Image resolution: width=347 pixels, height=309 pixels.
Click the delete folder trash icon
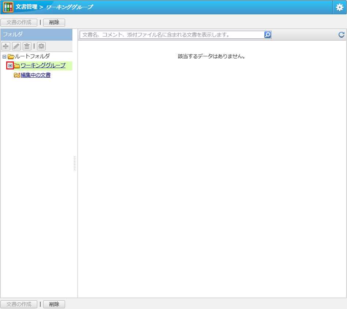27,46
